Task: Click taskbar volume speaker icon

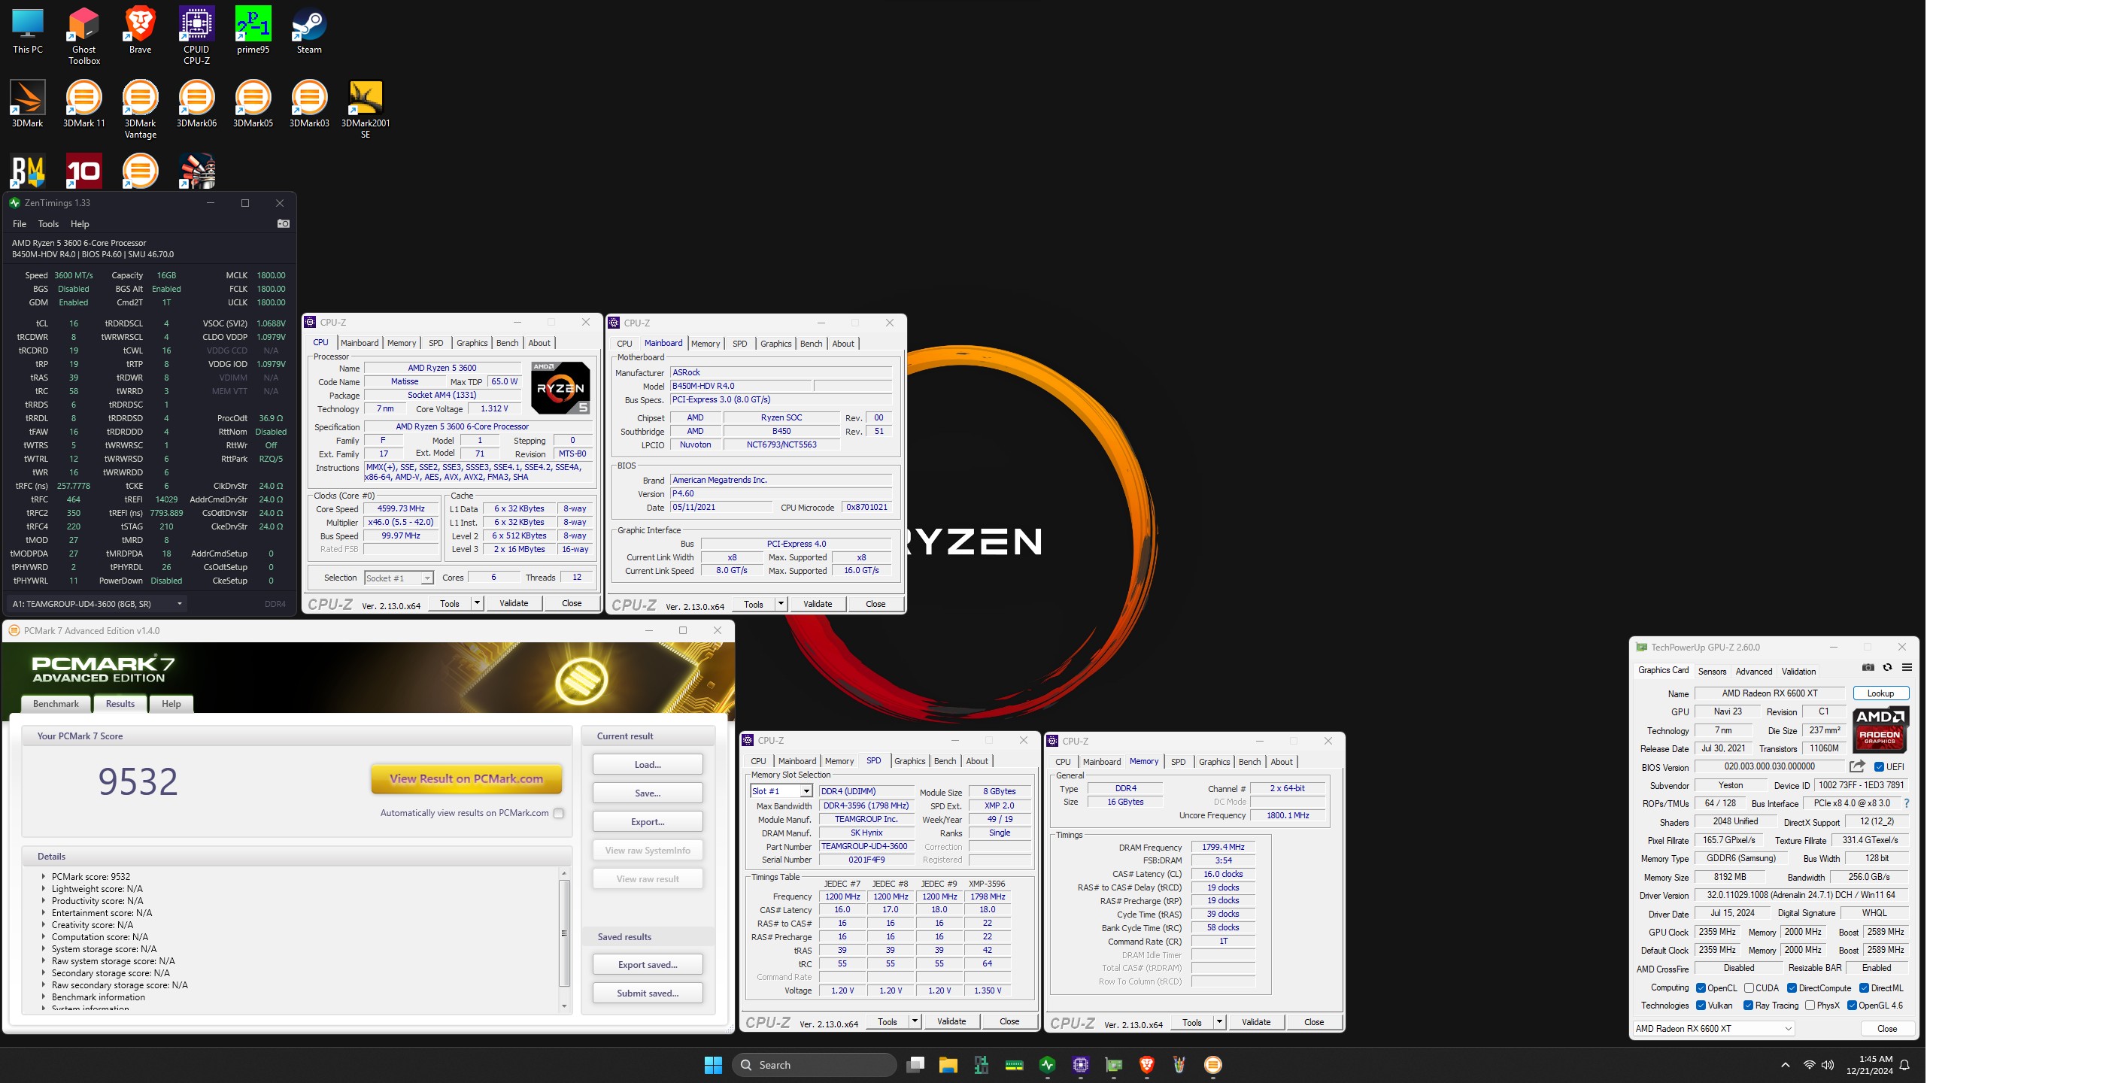Action: 1827,1065
